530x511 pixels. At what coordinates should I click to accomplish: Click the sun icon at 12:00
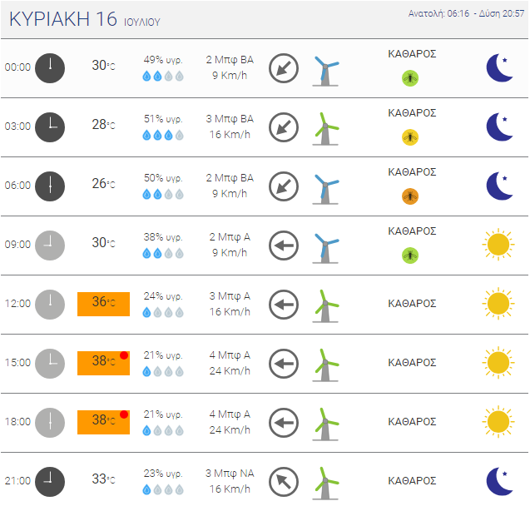(x=498, y=304)
